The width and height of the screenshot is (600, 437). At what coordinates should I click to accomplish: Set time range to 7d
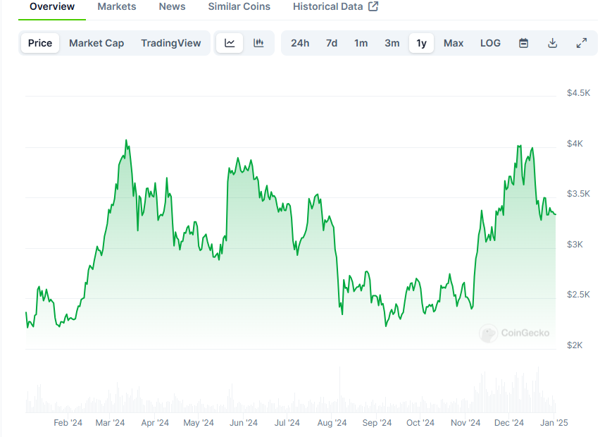332,43
